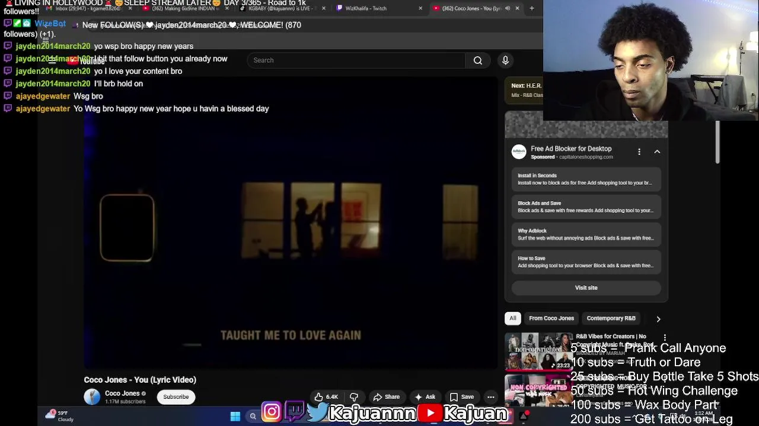This screenshot has height=426, width=759.
Task: Click the YouTube search magnifier button
Action: (477, 60)
